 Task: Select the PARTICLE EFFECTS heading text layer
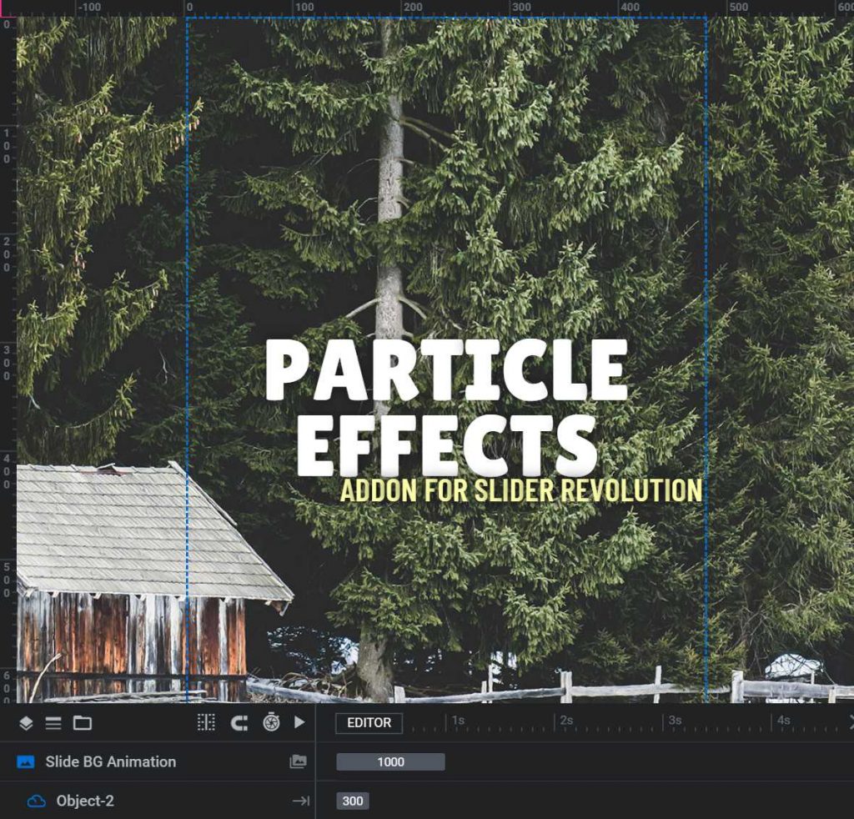[446, 407]
